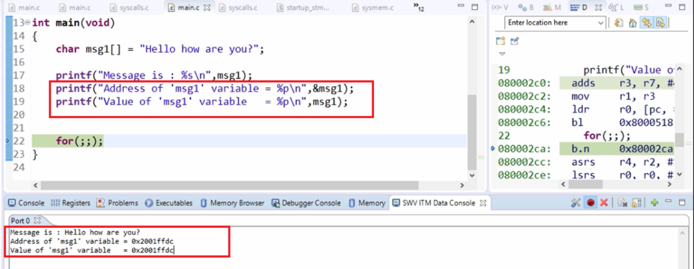Close the Disassembly view tab
This screenshot has height=269, width=694.
[598, 7]
